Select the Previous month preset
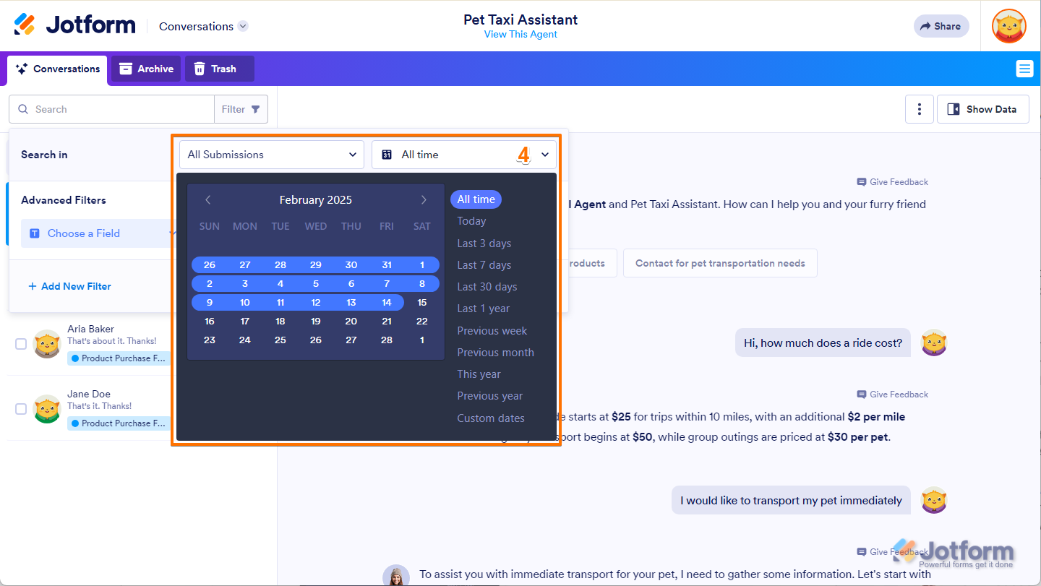This screenshot has width=1041, height=586. click(x=496, y=353)
